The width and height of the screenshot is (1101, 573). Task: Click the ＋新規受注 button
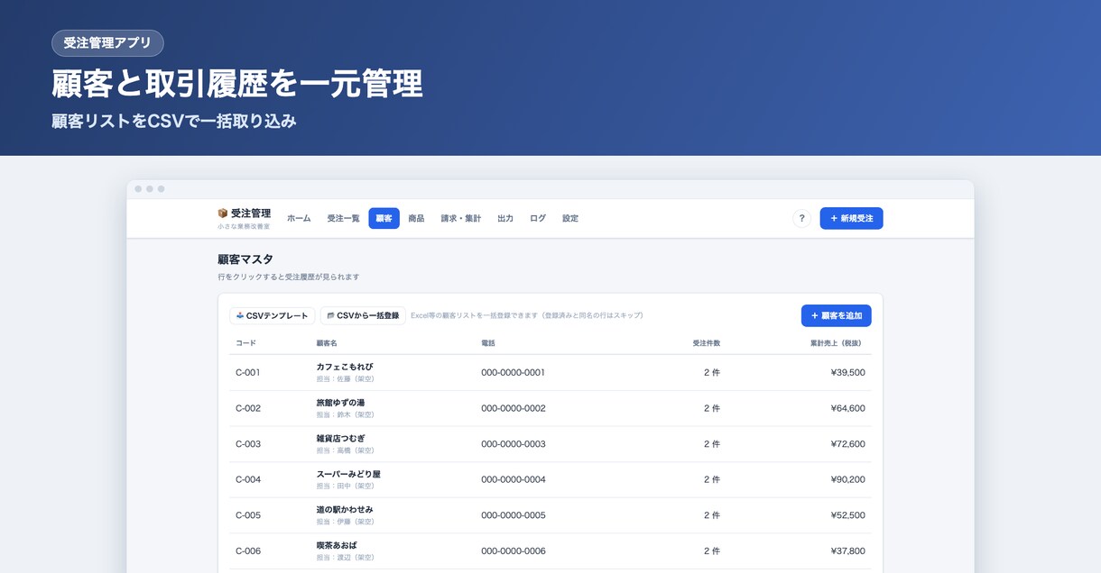point(851,218)
